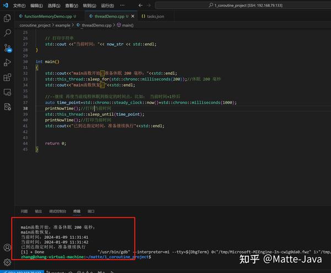This screenshot has width=331, height=273.
Task: Expand the main() breadcrumb symbol
Action: [128, 25]
